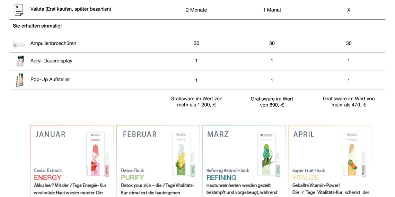The width and height of the screenshot is (395, 197).
Task: Click the '2 Monate' Valuta value
Action: click(196, 10)
